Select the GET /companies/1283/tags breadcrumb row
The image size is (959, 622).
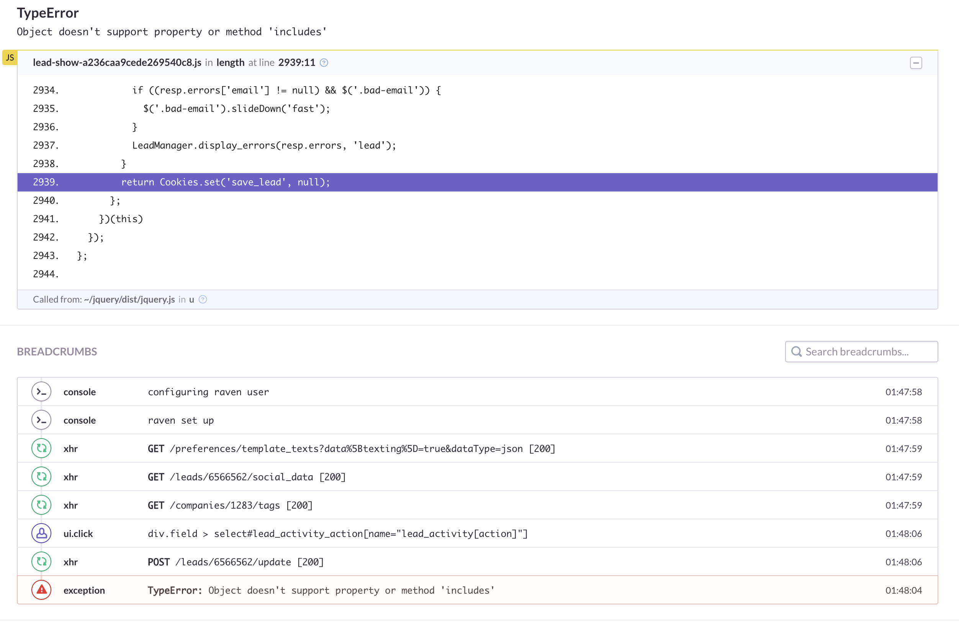tap(230, 505)
